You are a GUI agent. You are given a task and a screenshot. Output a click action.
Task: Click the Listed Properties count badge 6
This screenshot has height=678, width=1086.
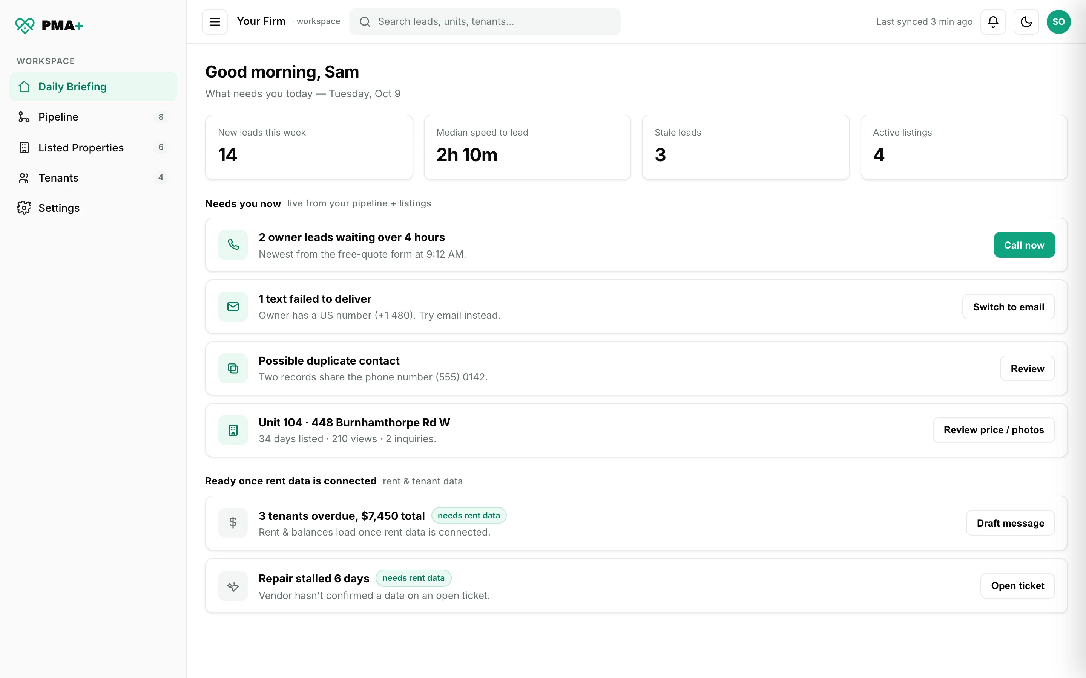pyautogui.click(x=161, y=147)
